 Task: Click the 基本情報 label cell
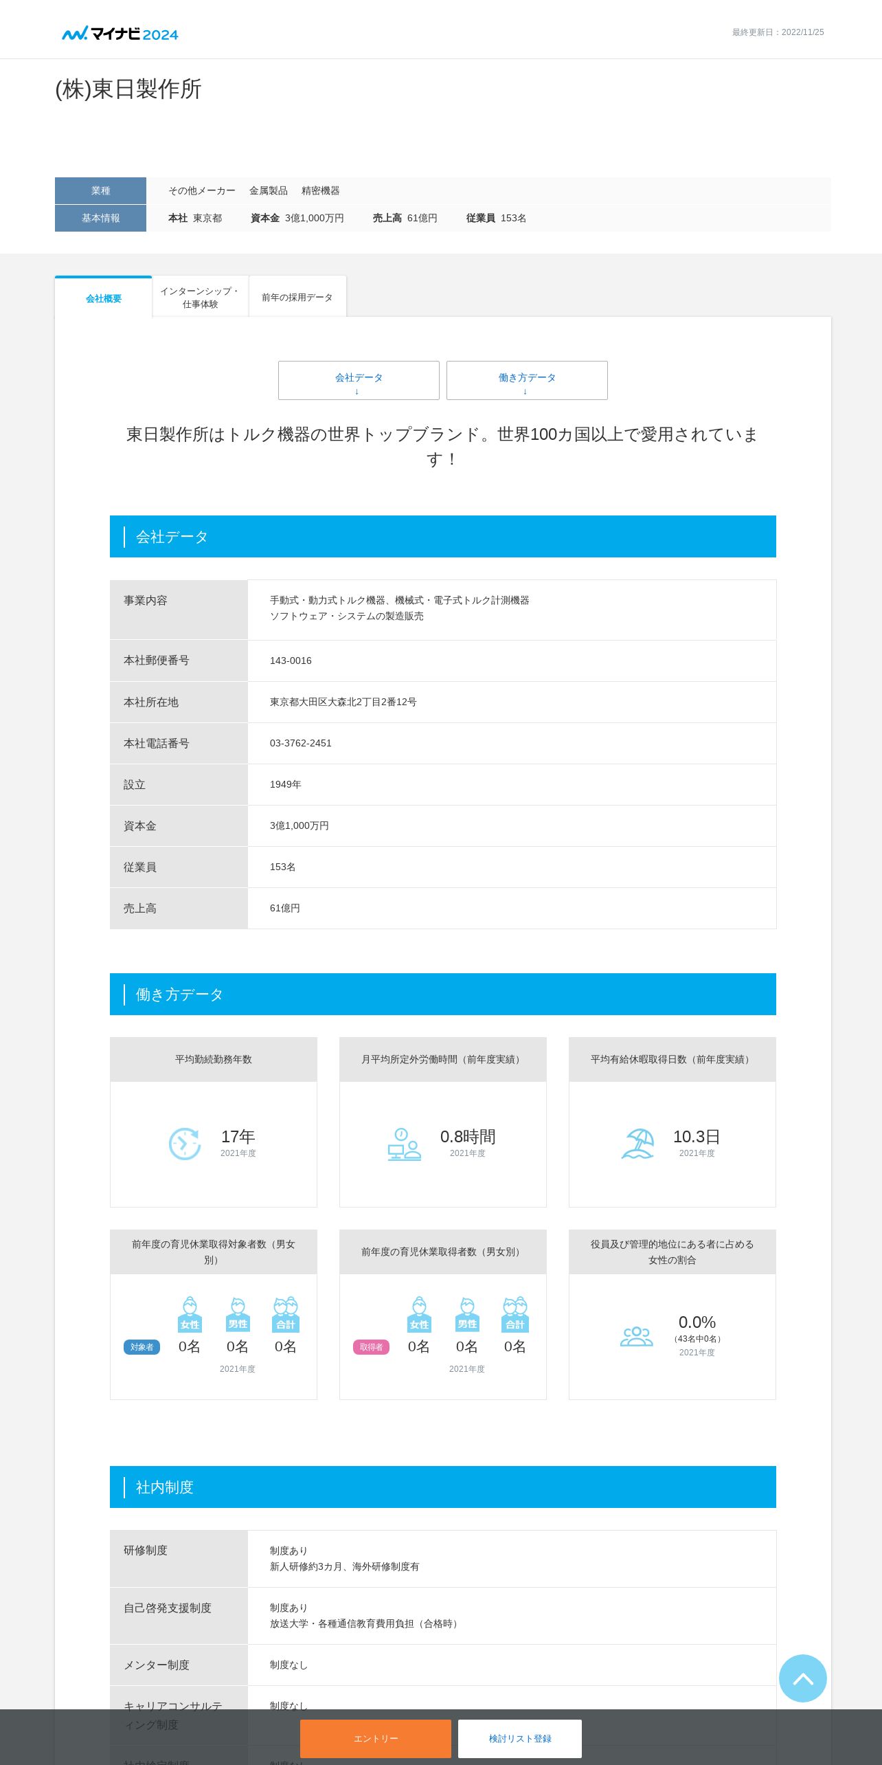pyautogui.click(x=100, y=218)
